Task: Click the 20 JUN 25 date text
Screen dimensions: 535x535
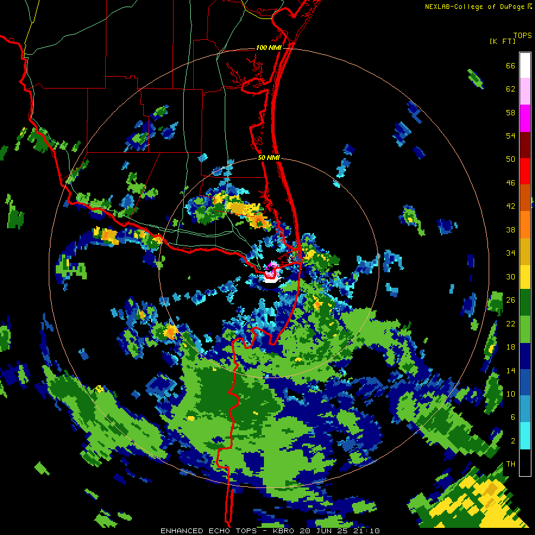Action: coord(325,531)
